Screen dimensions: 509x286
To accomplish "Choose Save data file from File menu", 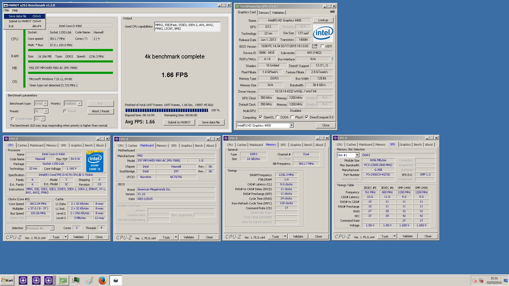I will pos(25,16).
